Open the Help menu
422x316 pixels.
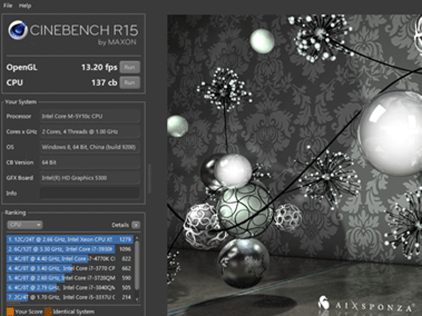[25, 6]
